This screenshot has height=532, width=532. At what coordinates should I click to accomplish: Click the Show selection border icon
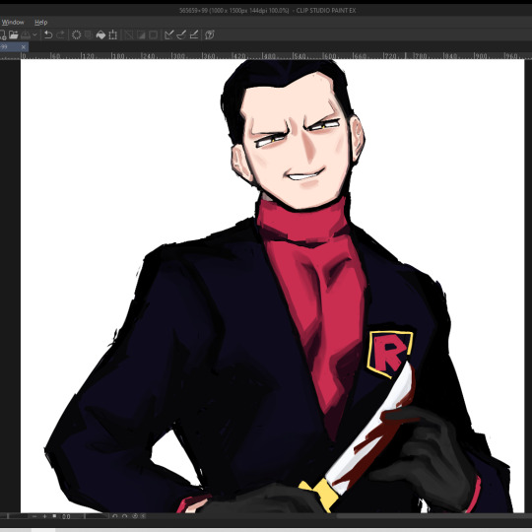[154, 34]
